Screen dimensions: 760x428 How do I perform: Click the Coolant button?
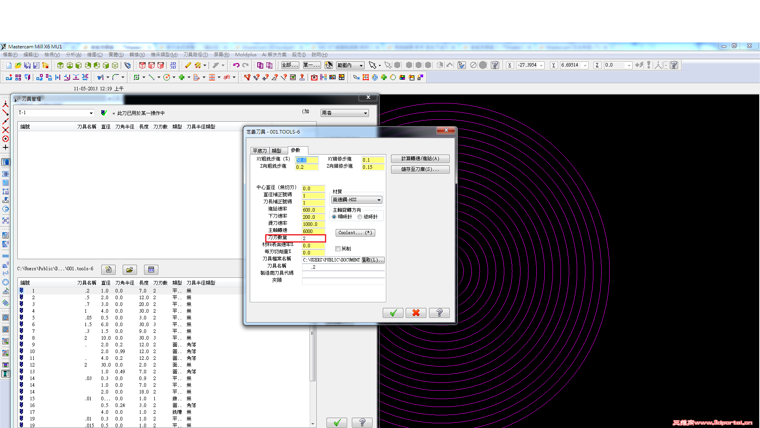point(355,233)
